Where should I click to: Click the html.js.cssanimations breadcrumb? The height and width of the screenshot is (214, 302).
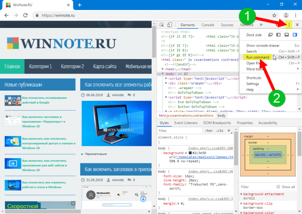pyautogui.click(x=186, y=116)
